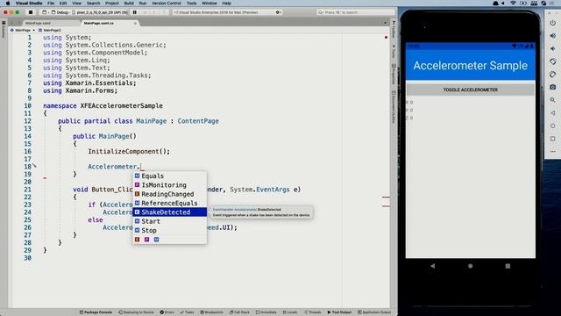Tap Android recents square button on phone

point(508,266)
